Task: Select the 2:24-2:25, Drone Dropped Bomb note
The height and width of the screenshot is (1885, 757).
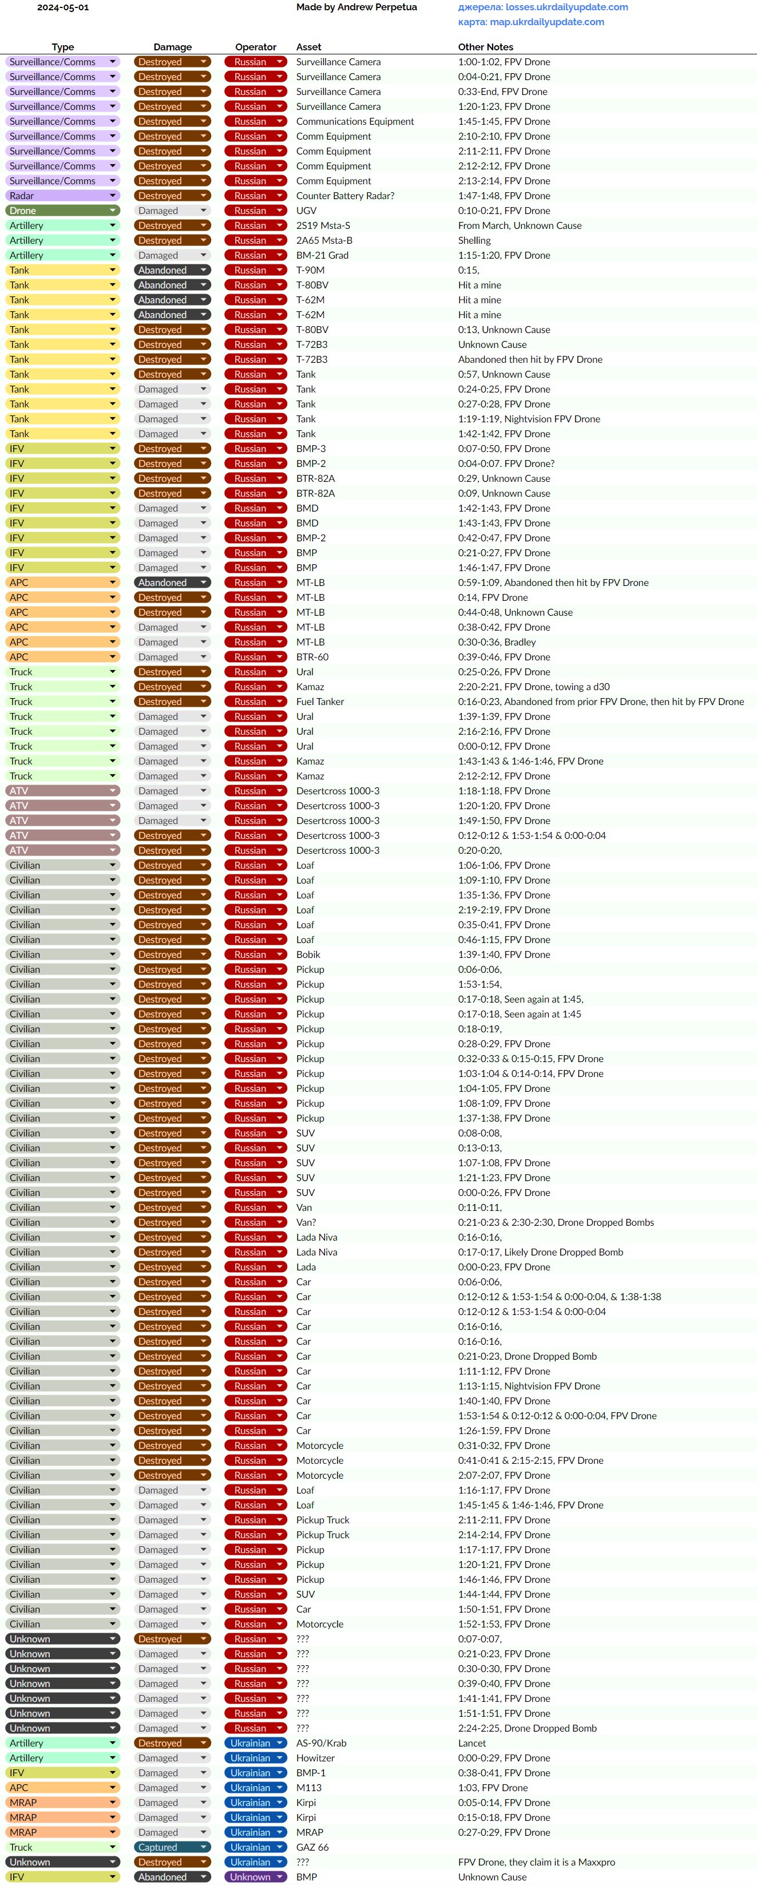Action: coord(528,1728)
